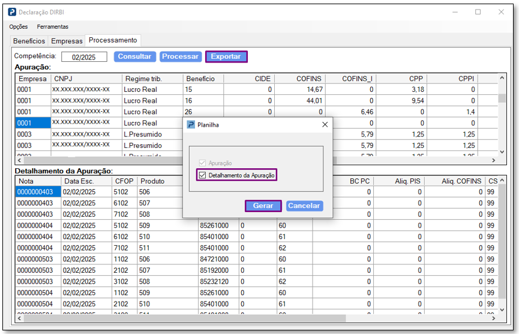Click the Declaração DIRBI app icon in title bar
The width and height of the screenshot is (519, 334).
(12, 12)
